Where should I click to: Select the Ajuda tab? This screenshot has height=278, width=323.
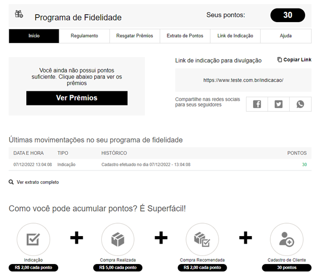point(286,36)
